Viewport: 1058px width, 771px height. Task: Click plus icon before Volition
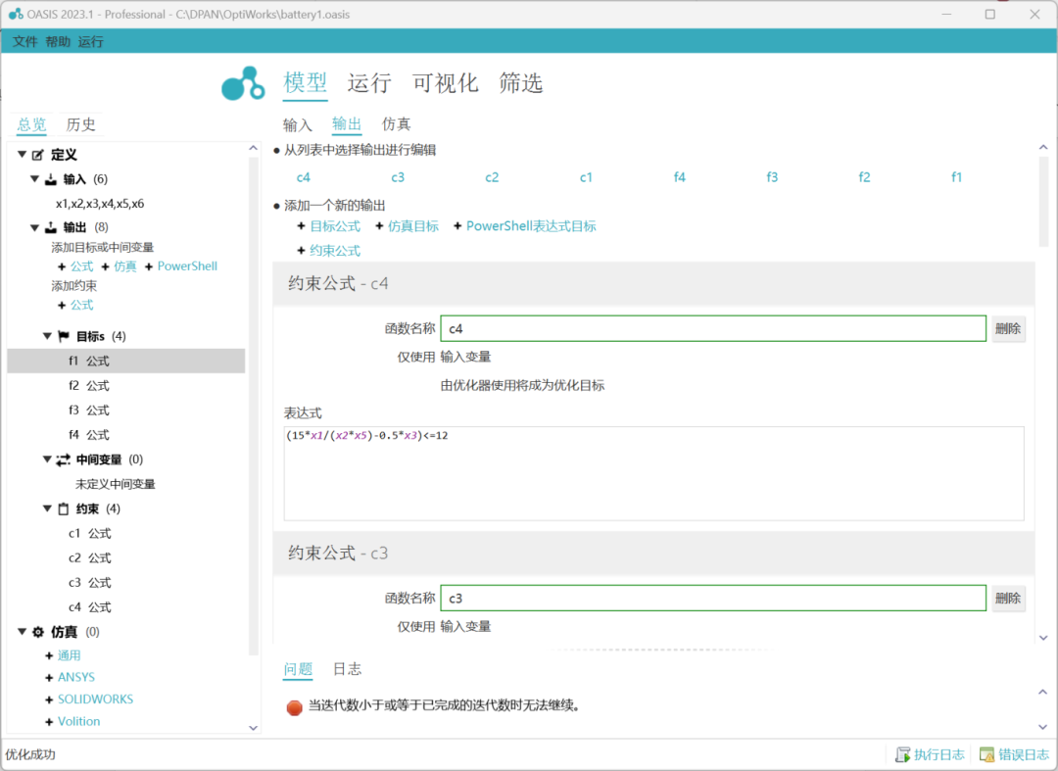(49, 722)
